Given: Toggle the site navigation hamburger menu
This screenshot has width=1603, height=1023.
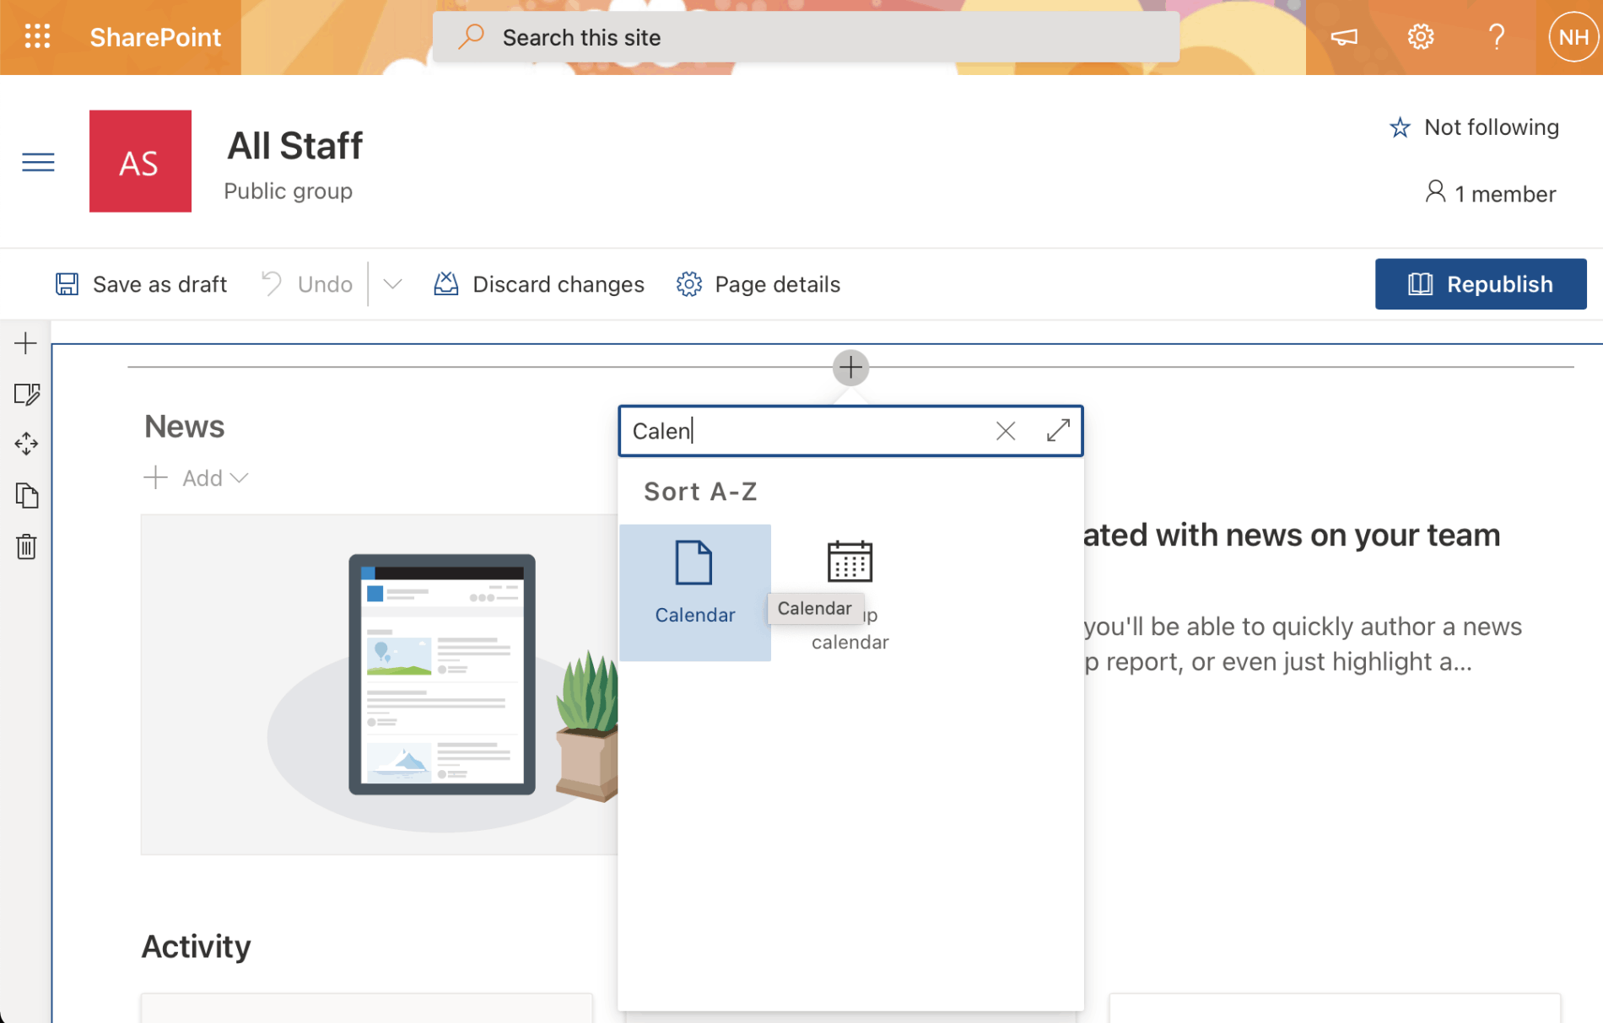Looking at the screenshot, I should pyautogui.click(x=38, y=162).
